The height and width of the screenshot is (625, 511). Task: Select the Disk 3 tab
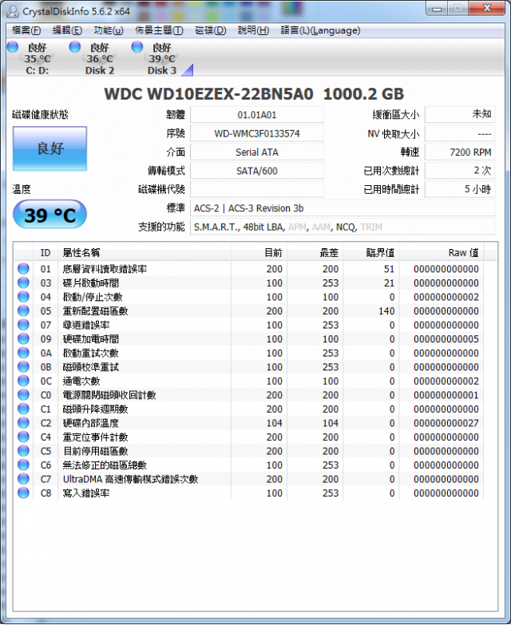click(162, 59)
